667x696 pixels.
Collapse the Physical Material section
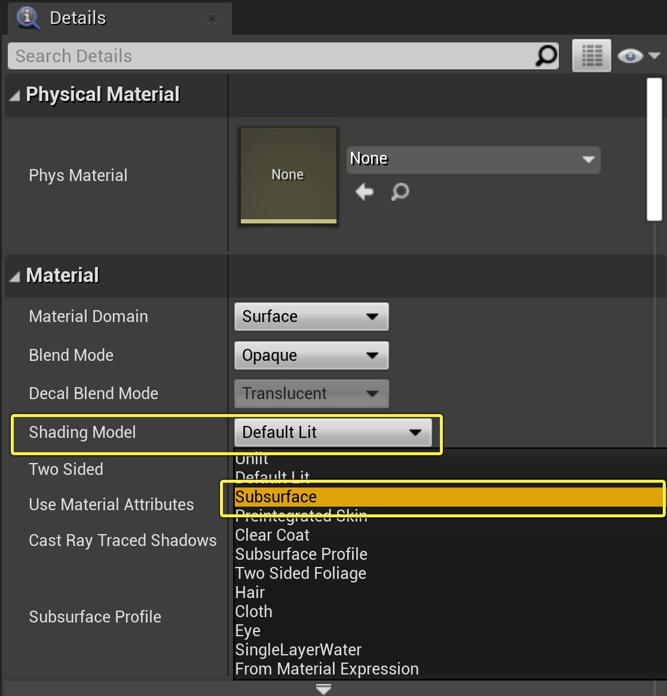pos(15,96)
